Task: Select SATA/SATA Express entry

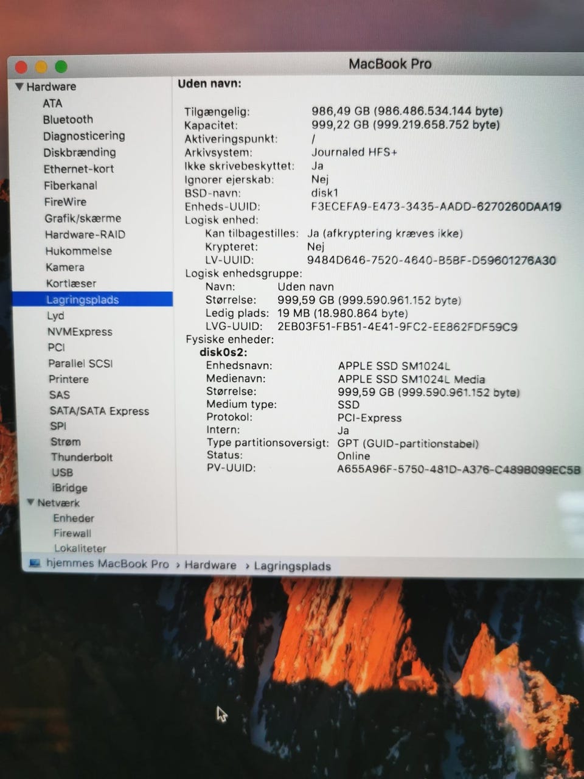Action: pos(99,411)
